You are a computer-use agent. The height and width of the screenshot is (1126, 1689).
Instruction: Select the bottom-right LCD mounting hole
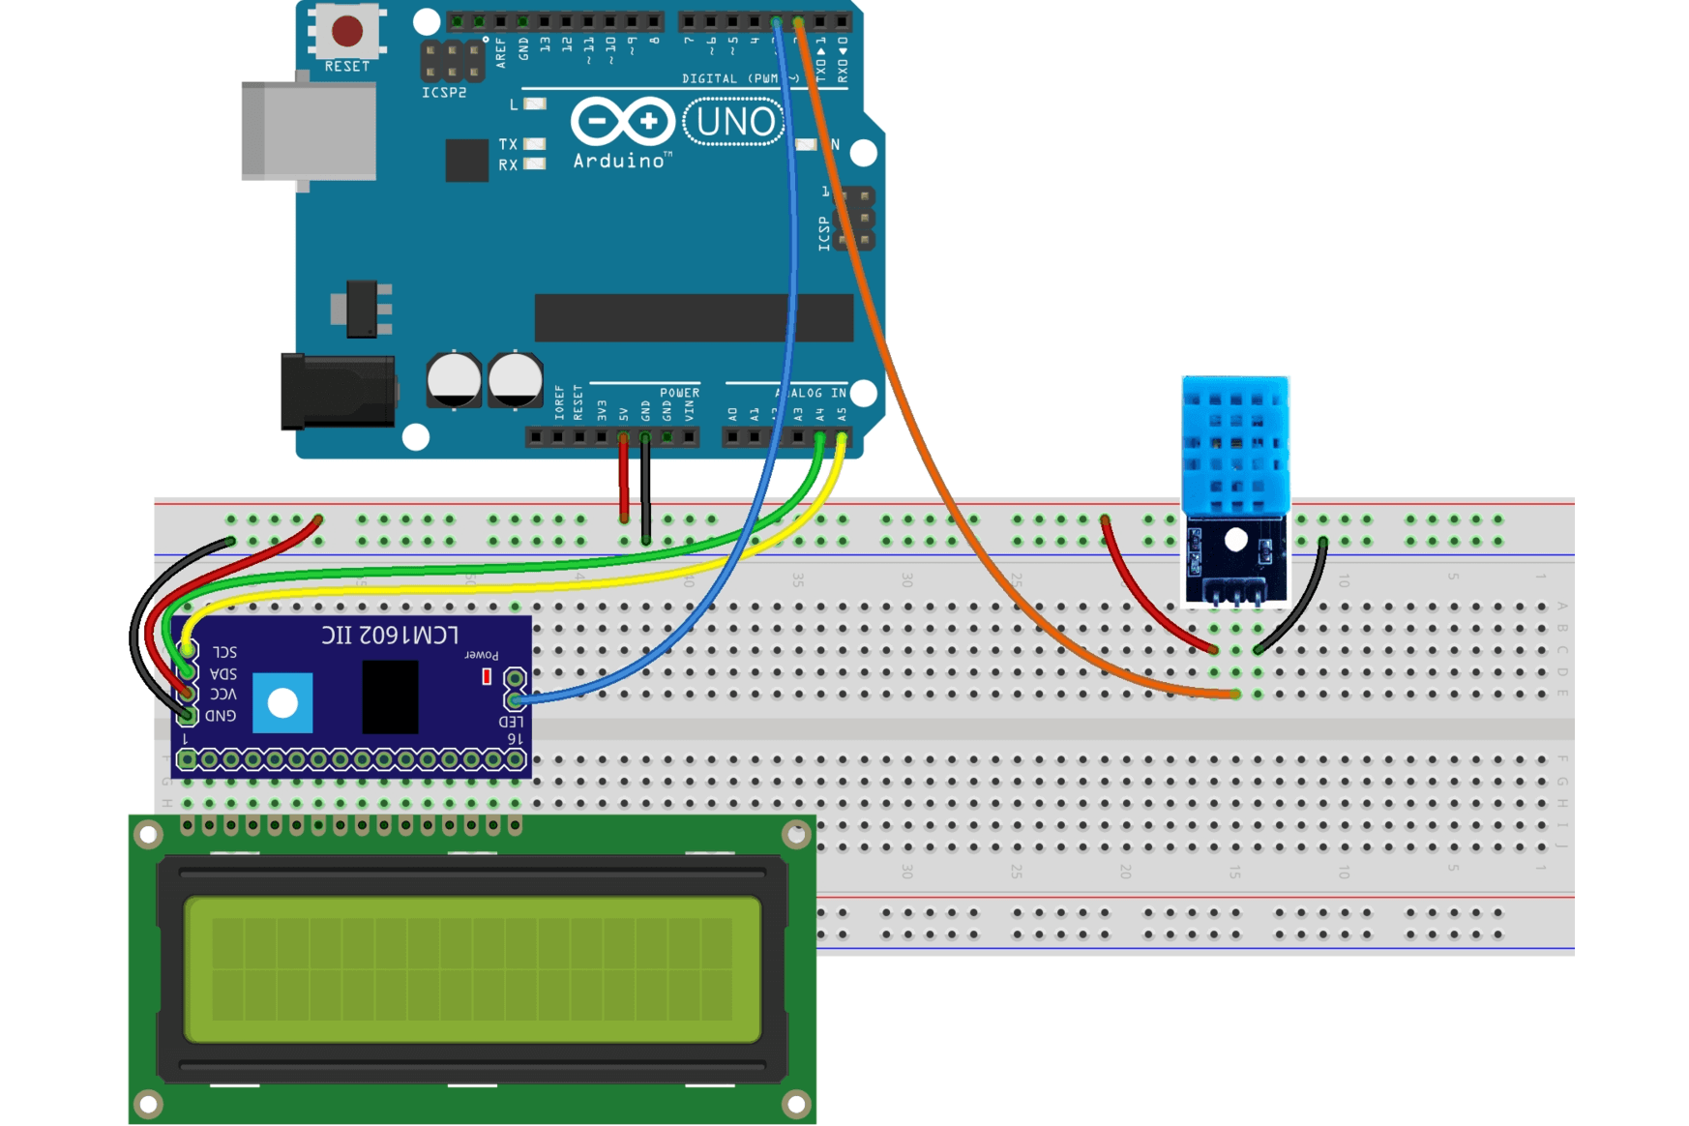point(796,1104)
